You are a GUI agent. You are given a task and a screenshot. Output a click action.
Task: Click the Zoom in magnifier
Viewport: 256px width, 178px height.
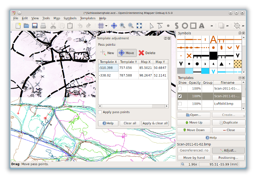click(x=122, y=26)
